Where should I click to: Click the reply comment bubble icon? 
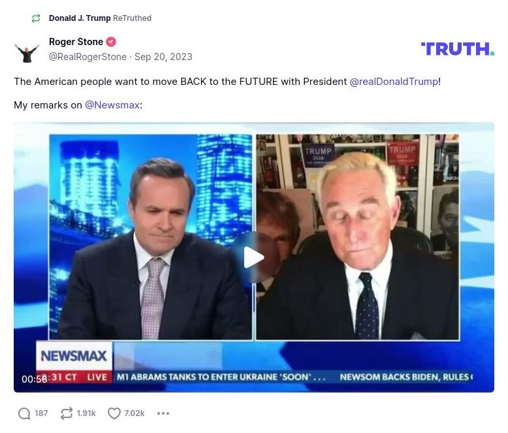pyautogui.click(x=24, y=413)
